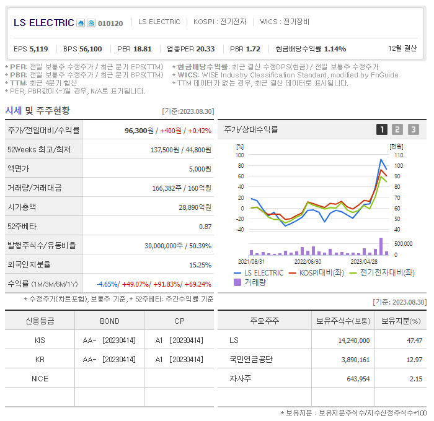Click the 12월 결산 label
This screenshot has height=421, width=434.
402,49
